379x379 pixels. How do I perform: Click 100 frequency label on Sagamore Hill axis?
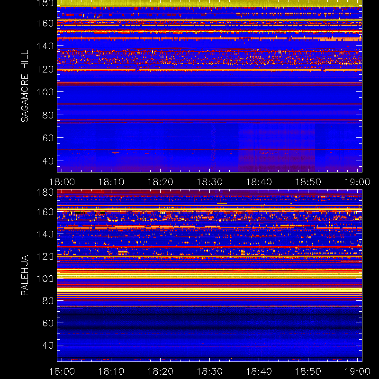point(45,92)
